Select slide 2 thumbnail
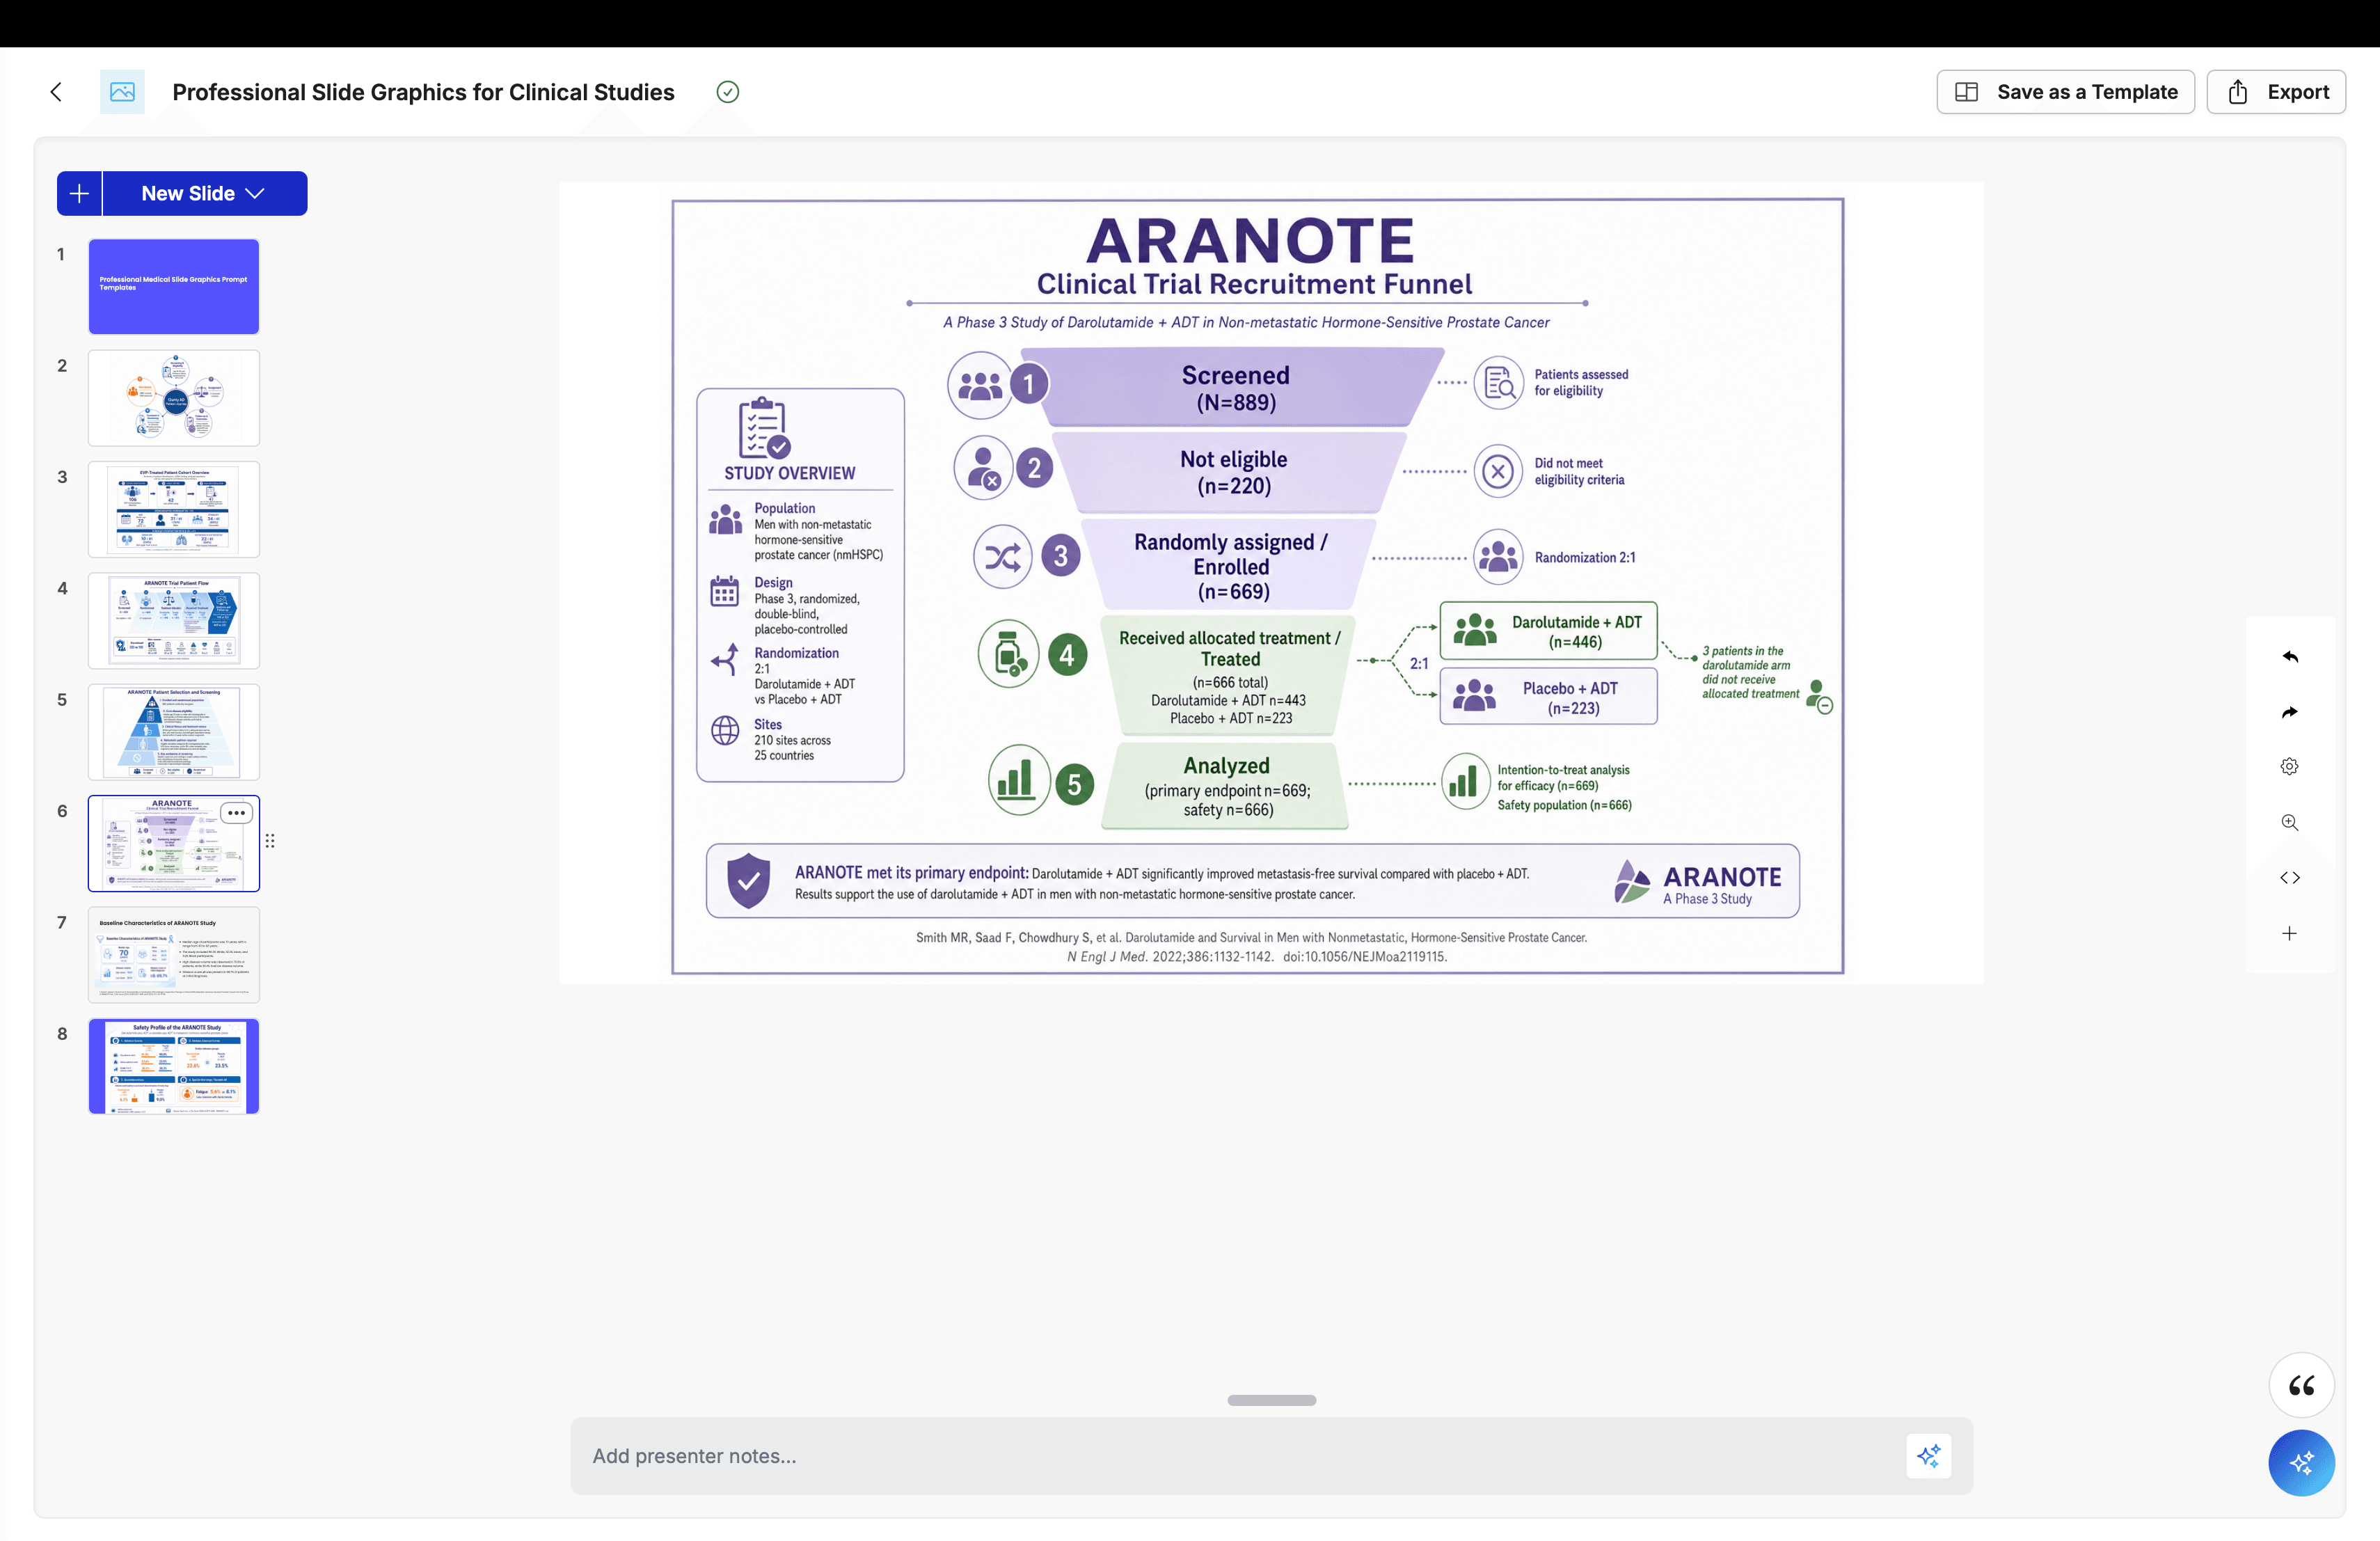Image resolution: width=2380 pixels, height=1541 pixels. (174, 398)
